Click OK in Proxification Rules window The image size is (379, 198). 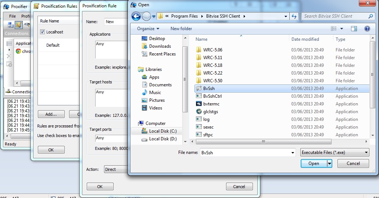pos(51,150)
